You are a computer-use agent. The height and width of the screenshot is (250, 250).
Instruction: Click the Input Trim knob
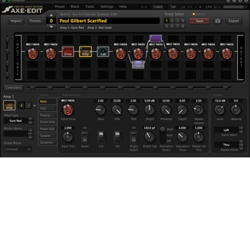(68, 137)
